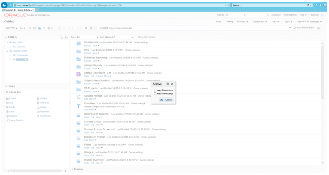
Task: Open the User View dropdown
Action: click(11, 28)
